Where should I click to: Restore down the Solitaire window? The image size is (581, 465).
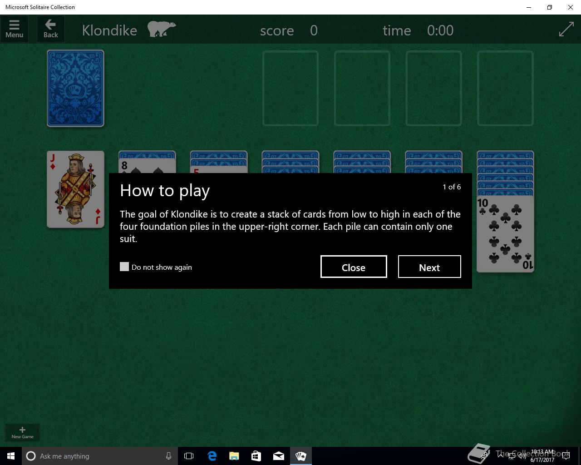click(x=550, y=7)
